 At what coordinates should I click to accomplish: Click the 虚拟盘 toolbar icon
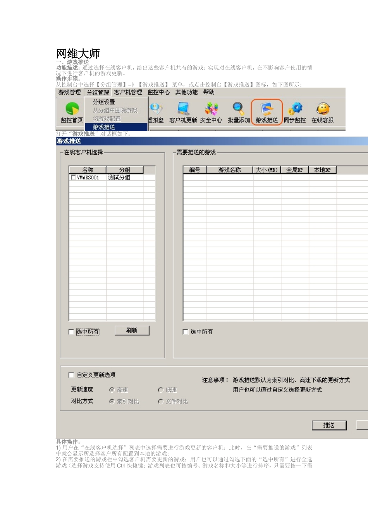click(x=156, y=112)
